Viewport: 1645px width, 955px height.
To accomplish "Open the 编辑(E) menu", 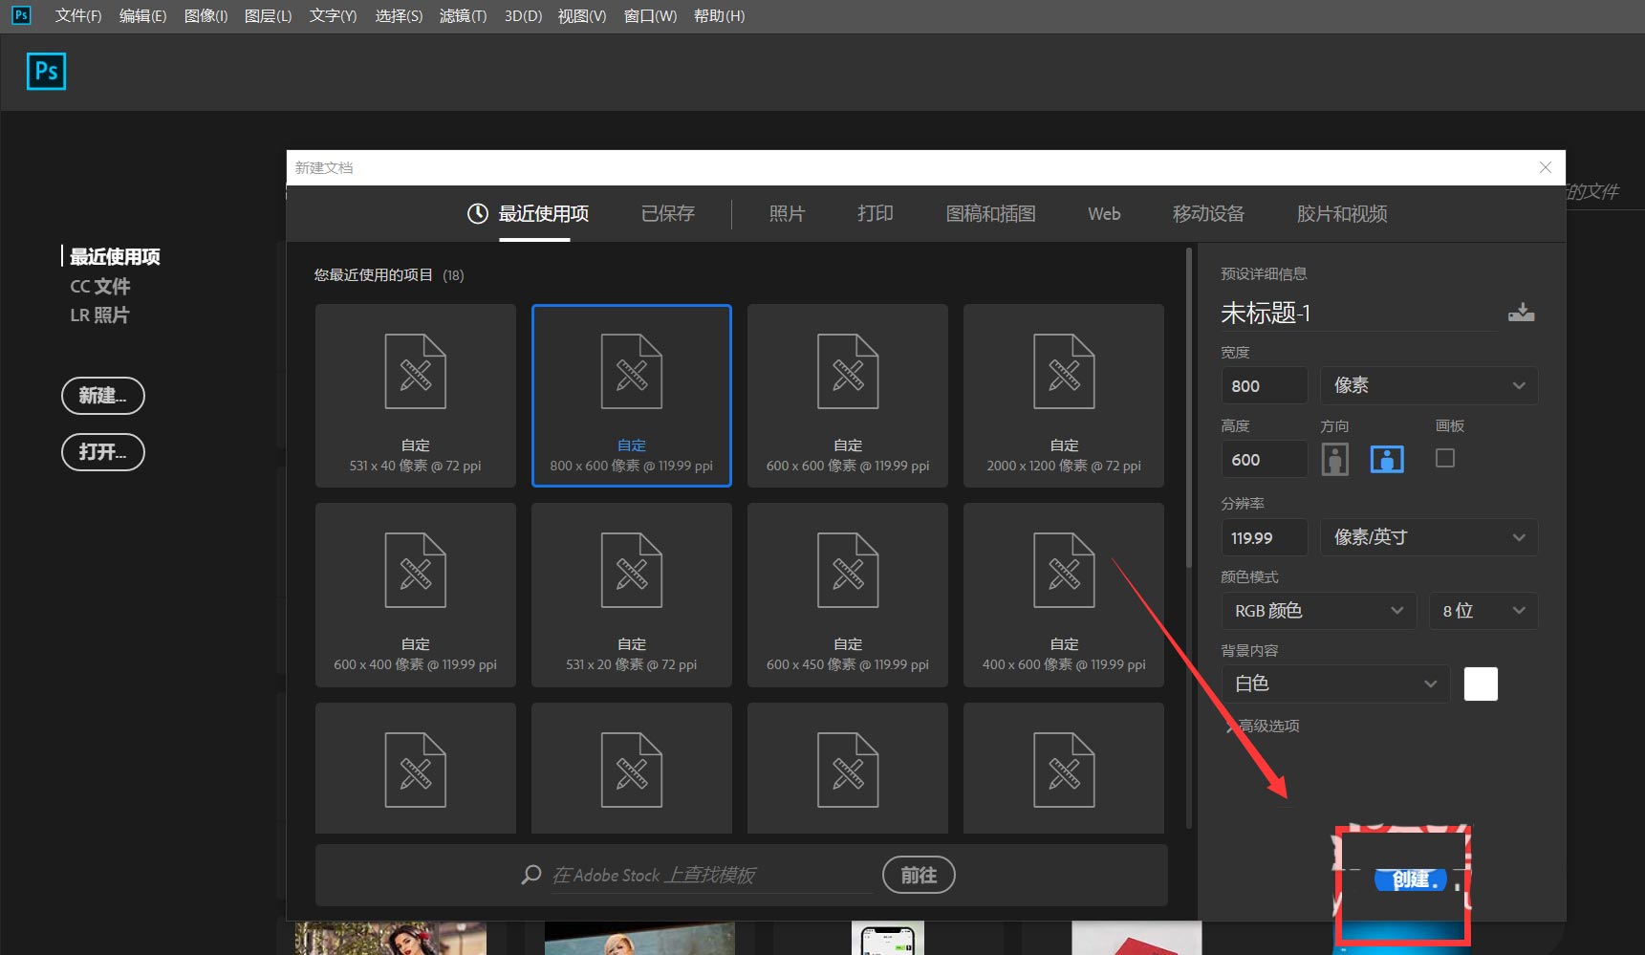I will 142,16.
